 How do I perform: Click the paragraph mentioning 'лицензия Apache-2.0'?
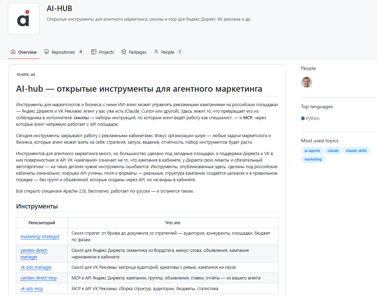point(105,191)
